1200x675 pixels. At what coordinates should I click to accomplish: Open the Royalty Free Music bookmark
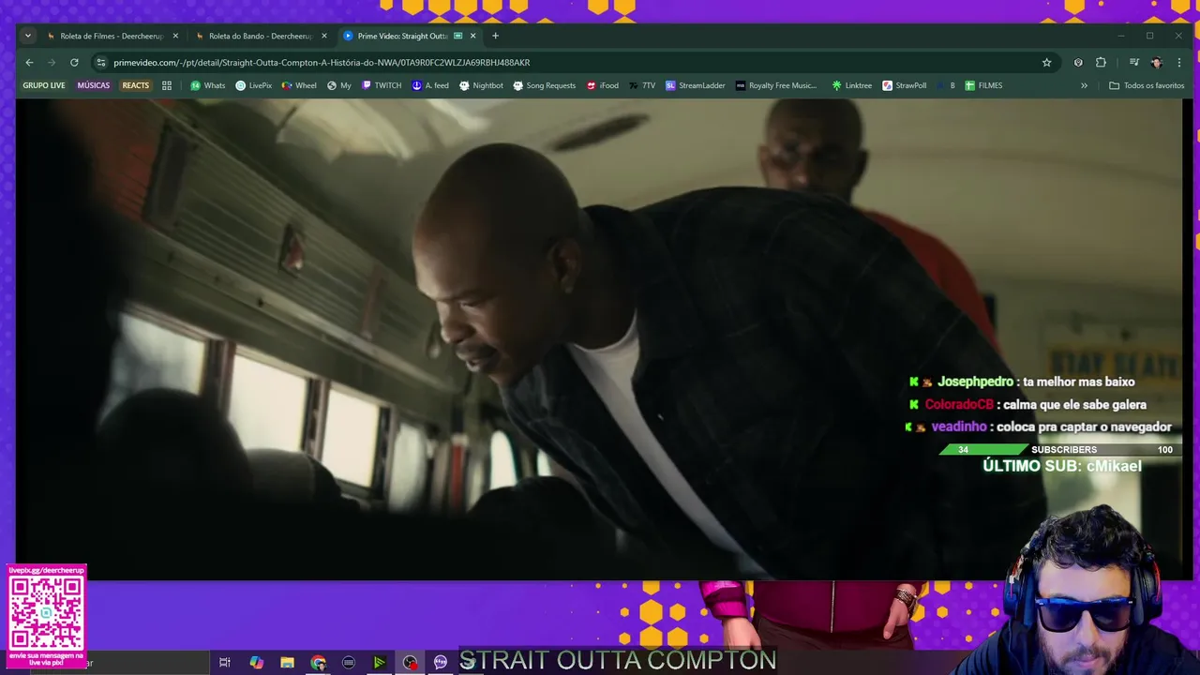[776, 85]
